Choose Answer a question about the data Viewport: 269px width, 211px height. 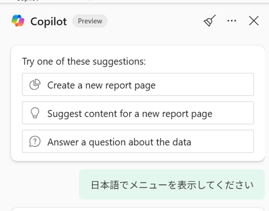pos(138,141)
